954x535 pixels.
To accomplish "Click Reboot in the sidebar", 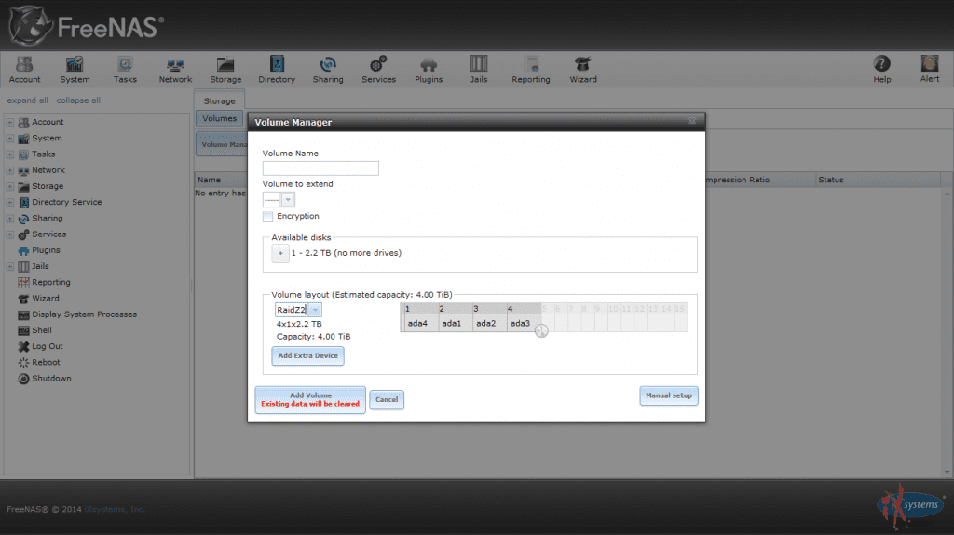I will (46, 362).
